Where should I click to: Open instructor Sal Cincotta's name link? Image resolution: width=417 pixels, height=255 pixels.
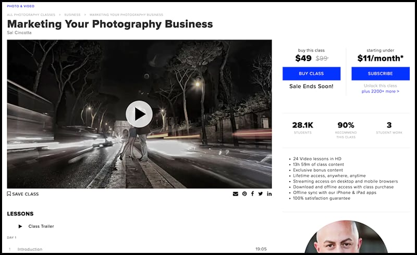[x=19, y=33]
